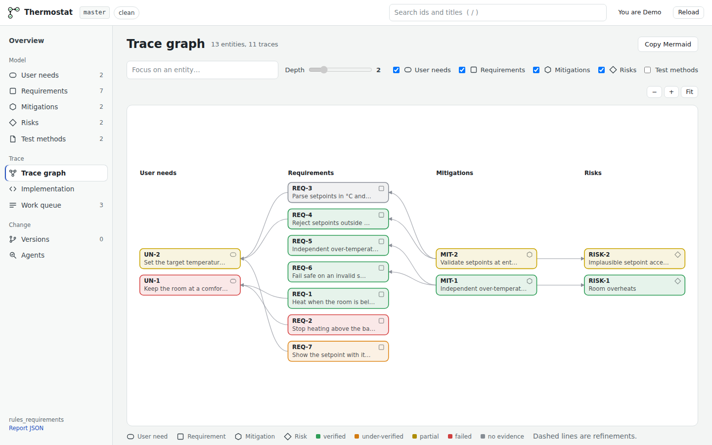Viewport: 712px width, 445px height.
Task: Zoom out the graph with minus button
Action: pos(654,92)
